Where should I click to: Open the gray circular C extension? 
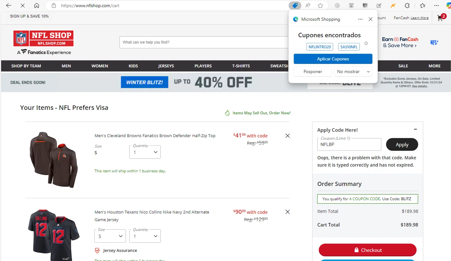pos(337,5)
